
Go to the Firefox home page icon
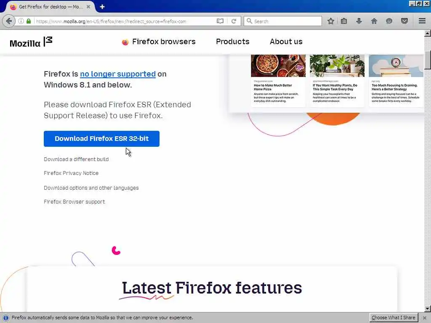374,21
